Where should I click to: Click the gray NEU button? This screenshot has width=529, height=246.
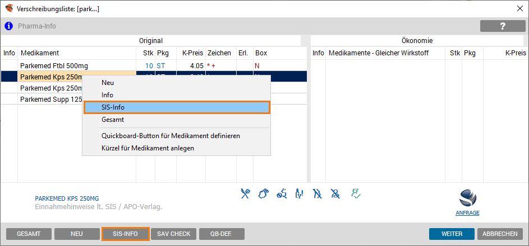tap(77, 234)
